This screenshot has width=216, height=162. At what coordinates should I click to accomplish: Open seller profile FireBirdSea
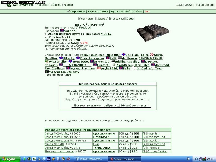point(101,137)
